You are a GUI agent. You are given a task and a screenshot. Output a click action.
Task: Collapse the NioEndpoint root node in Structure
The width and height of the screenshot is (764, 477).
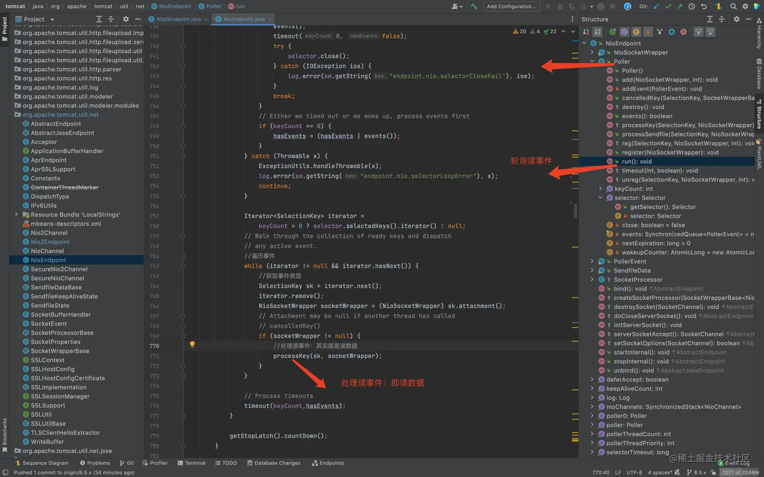[585, 43]
